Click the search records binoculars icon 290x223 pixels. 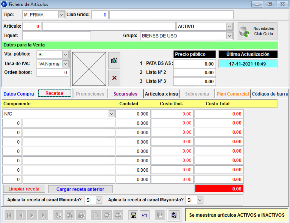coord(70,215)
